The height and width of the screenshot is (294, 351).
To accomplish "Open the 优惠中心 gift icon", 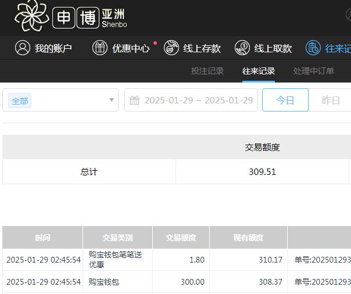I will tap(100, 48).
